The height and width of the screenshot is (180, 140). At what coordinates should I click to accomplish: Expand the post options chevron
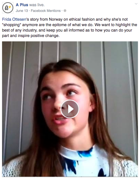point(136,4)
